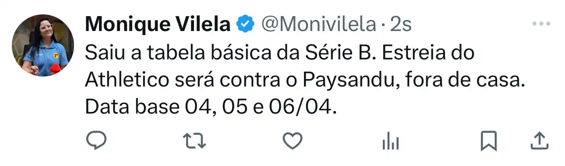Open the tweet via the 2s timestamp
The height and width of the screenshot is (166, 565).
point(401,25)
